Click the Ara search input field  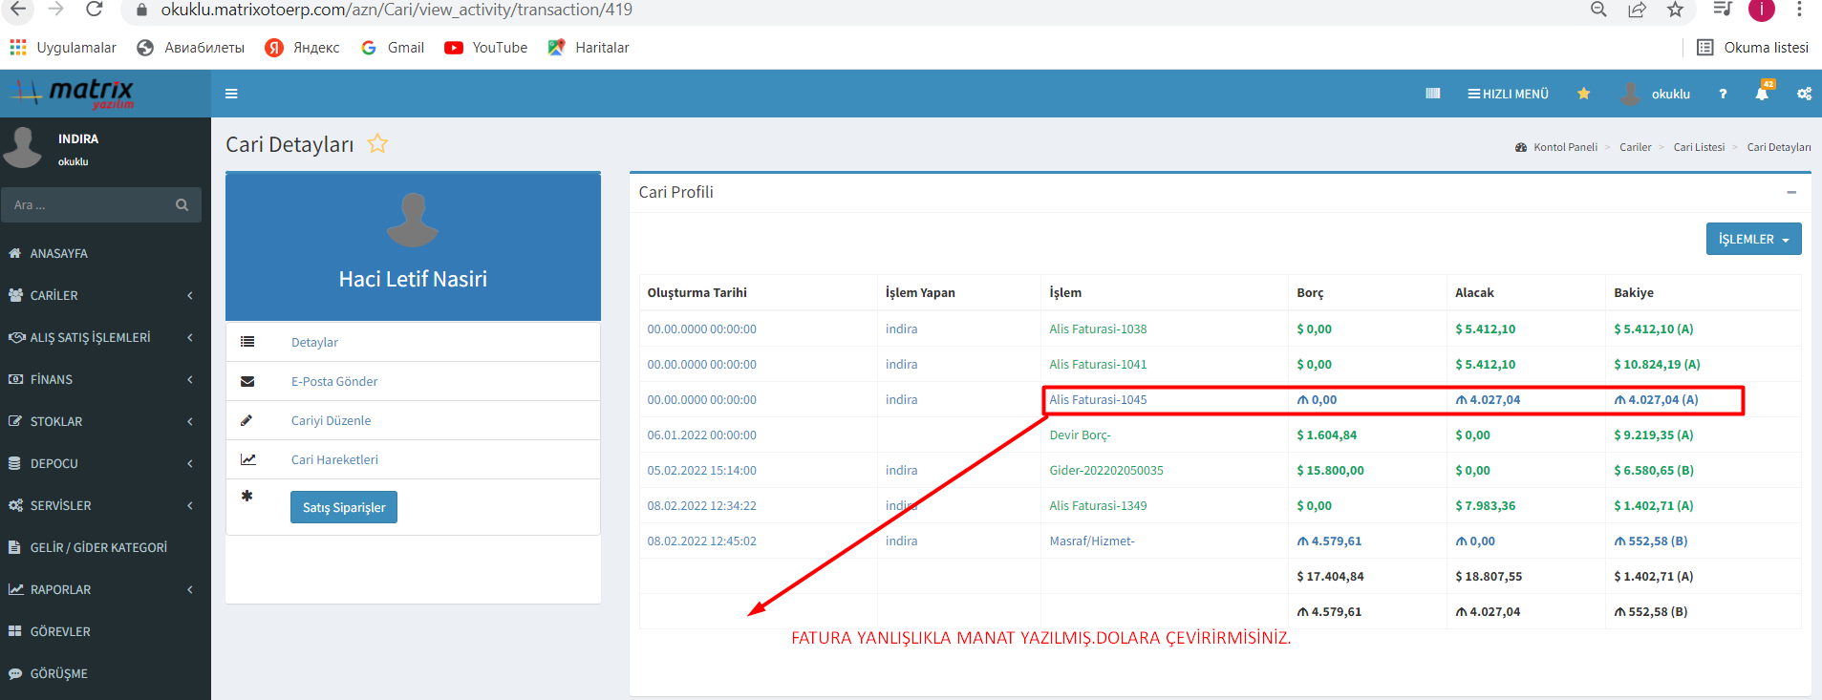tap(86, 205)
